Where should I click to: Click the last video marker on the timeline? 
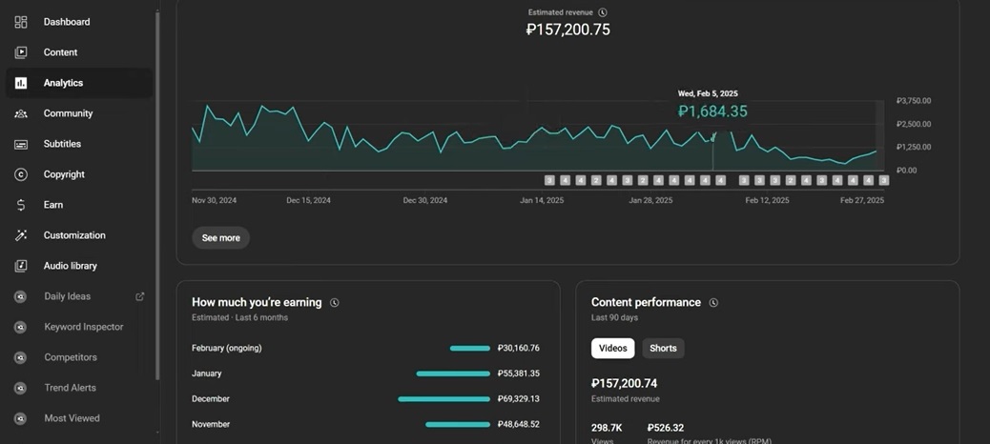883,180
